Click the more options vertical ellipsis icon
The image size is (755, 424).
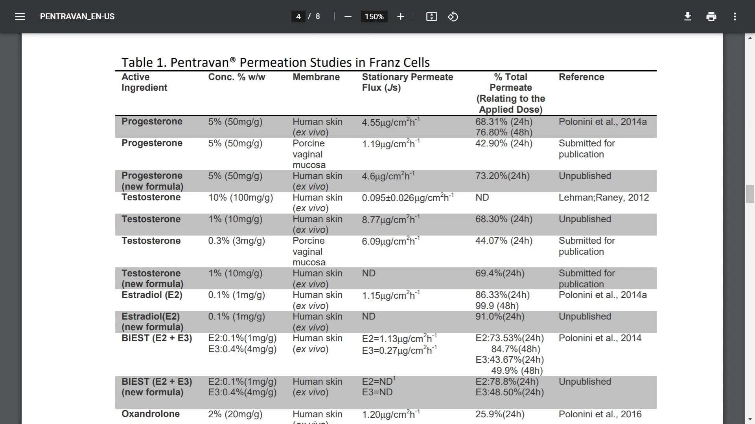735,16
